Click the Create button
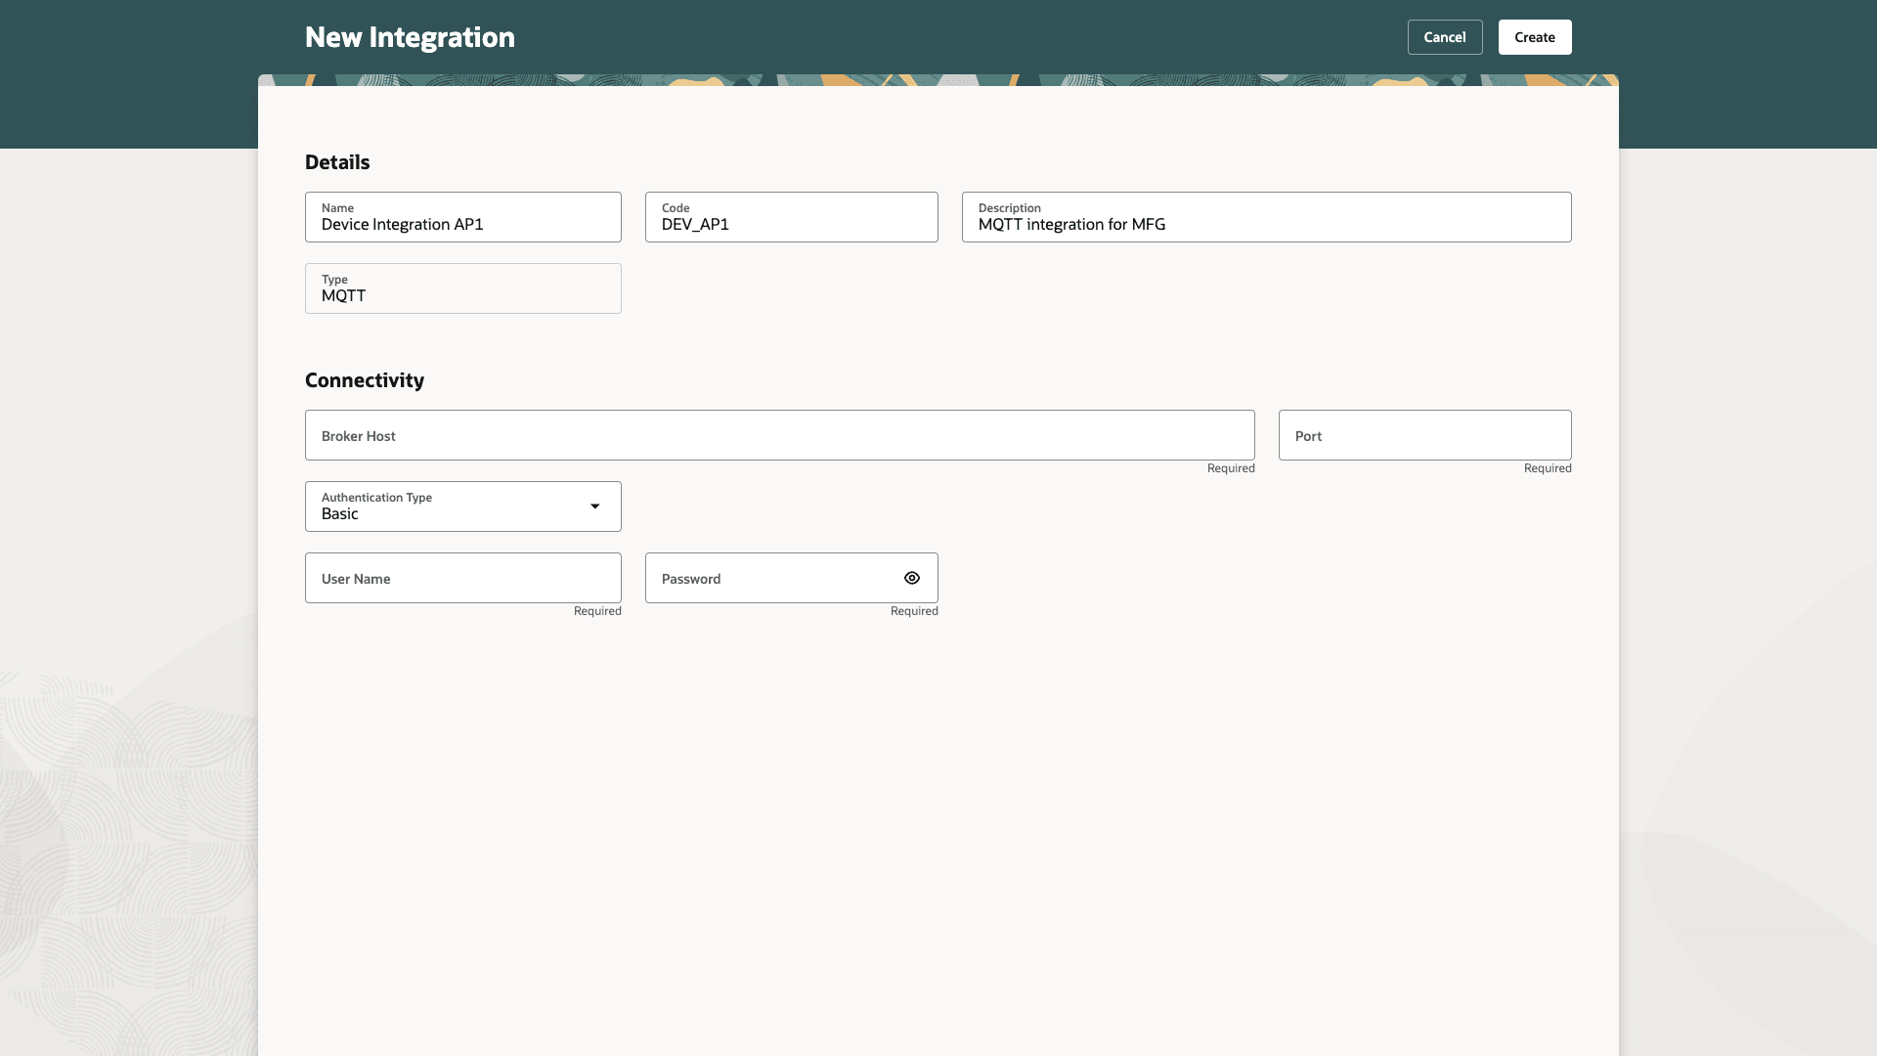 (1534, 36)
